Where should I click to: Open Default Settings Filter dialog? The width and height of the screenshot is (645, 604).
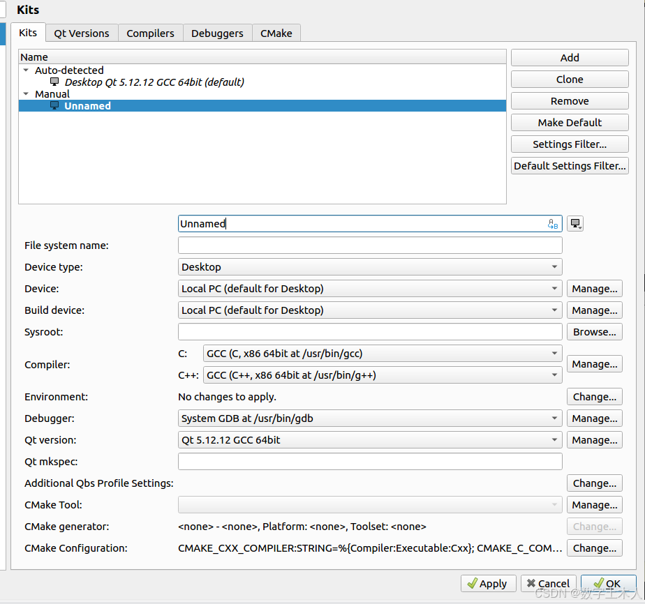point(570,165)
